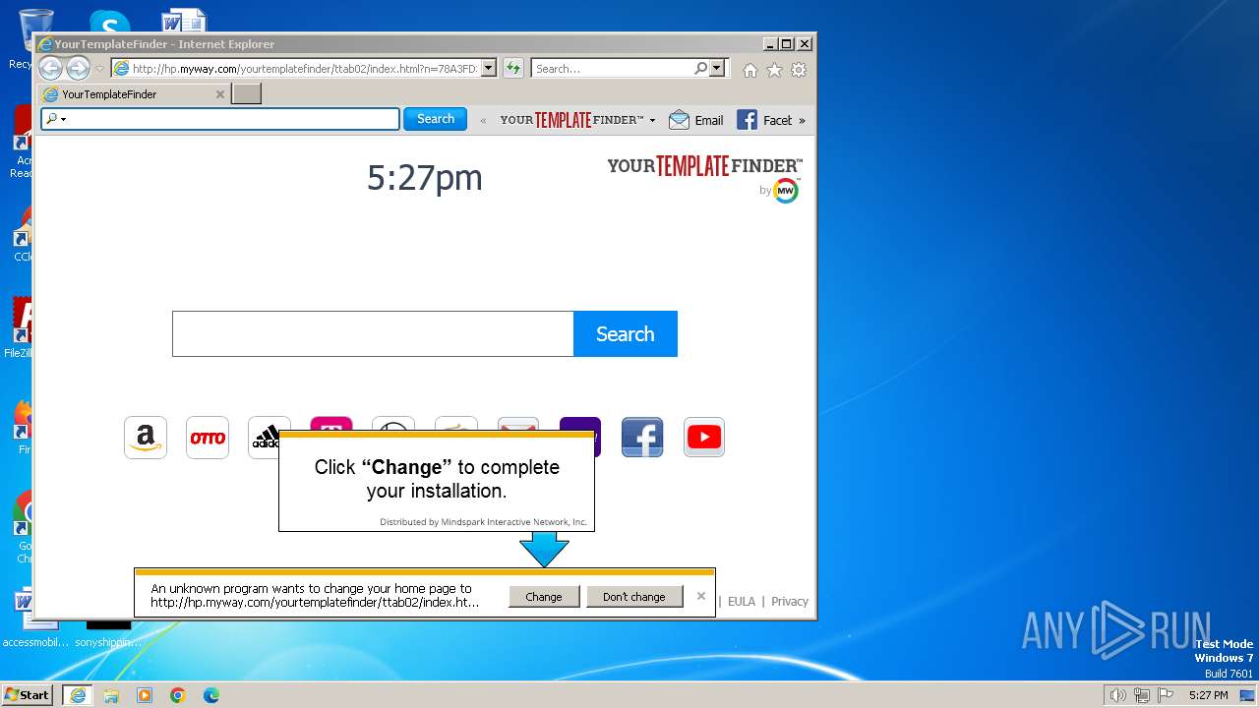This screenshot has width=1259, height=708.
Task: Click Internet Explorer taskbar icon
Action: (x=78, y=695)
